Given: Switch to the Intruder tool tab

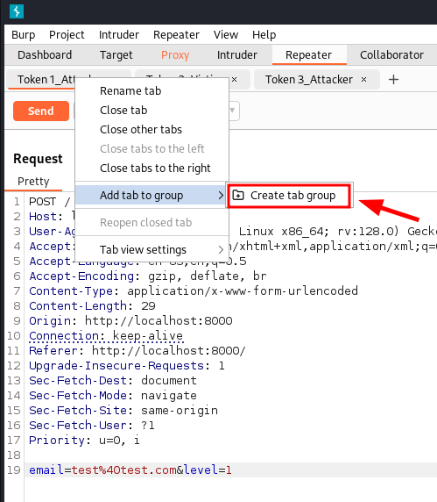Looking at the screenshot, I should (237, 55).
